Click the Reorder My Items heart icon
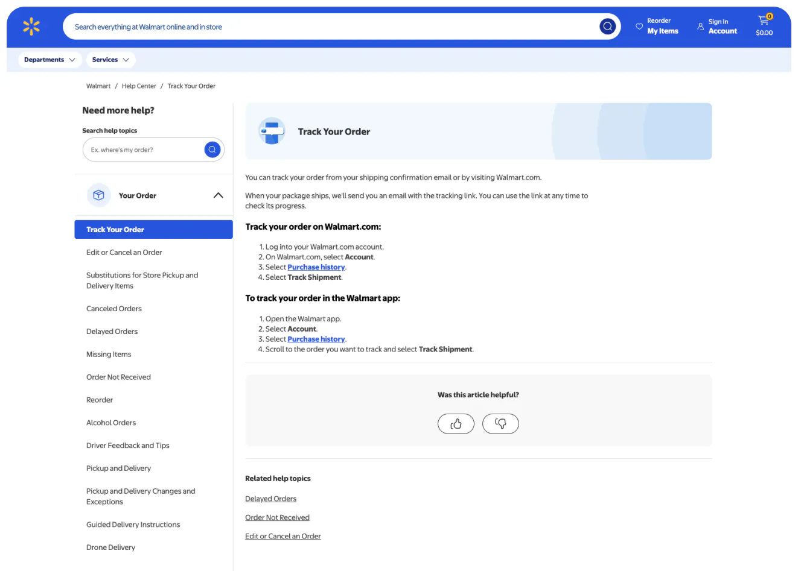 point(639,26)
